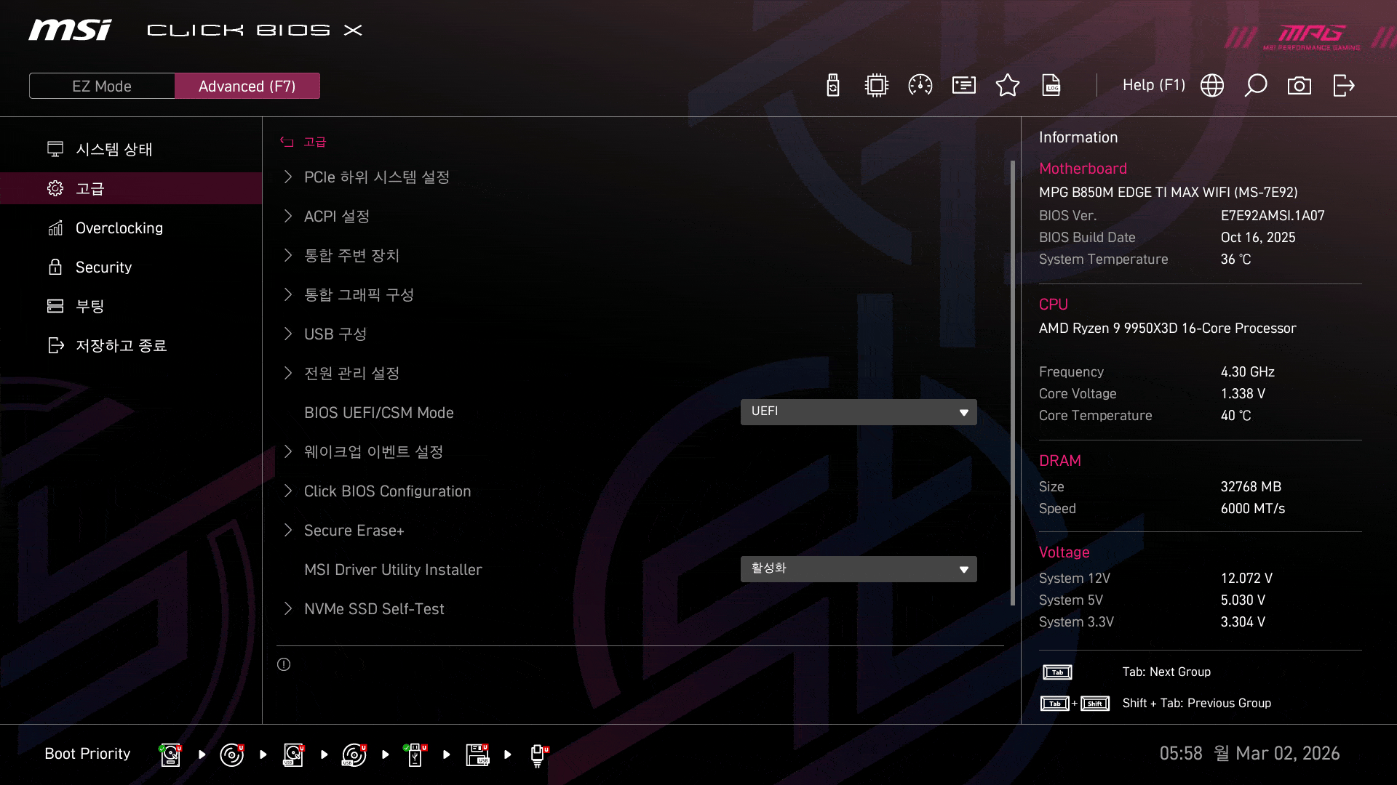This screenshot has height=785, width=1397.
Task: Expand Secure Erase+ entry
Action: coord(354,531)
